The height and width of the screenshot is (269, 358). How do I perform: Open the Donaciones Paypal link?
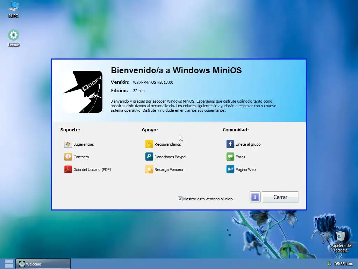pos(170,157)
